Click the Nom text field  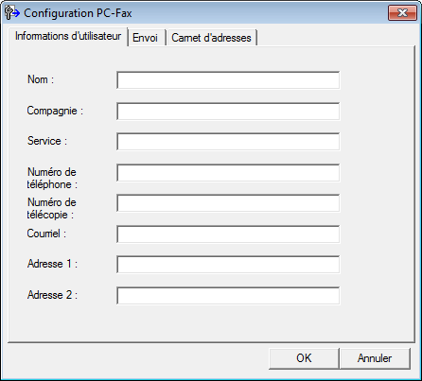pos(228,80)
